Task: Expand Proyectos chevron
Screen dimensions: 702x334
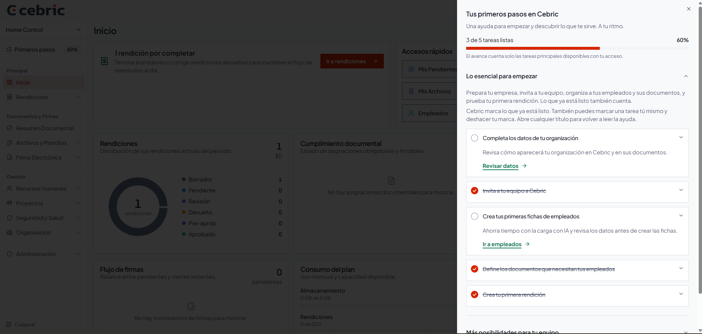Action: click(x=78, y=203)
